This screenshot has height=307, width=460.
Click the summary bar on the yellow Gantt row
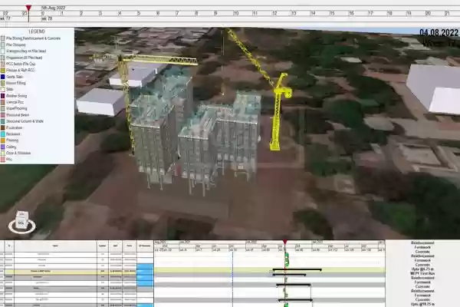[297, 269]
